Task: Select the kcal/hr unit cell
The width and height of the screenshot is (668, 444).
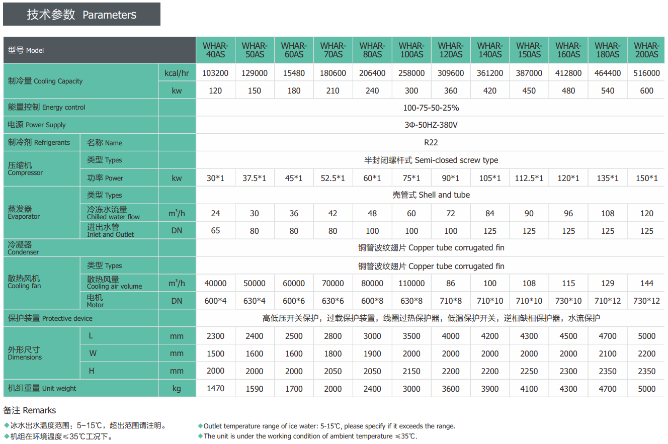Action: [x=177, y=73]
